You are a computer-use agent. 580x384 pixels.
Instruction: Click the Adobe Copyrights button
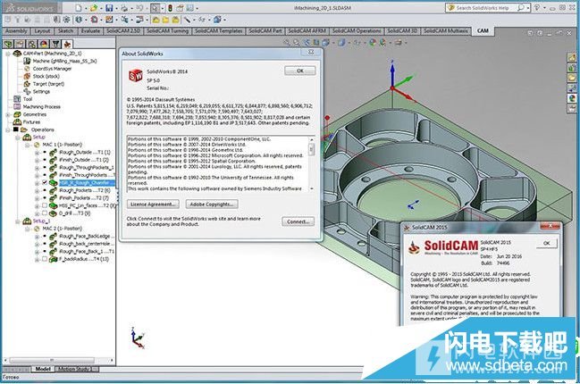click(x=212, y=204)
